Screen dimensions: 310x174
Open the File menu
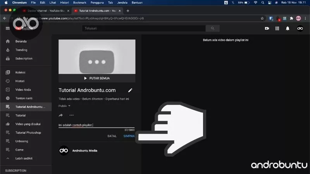click(x=33, y=3)
